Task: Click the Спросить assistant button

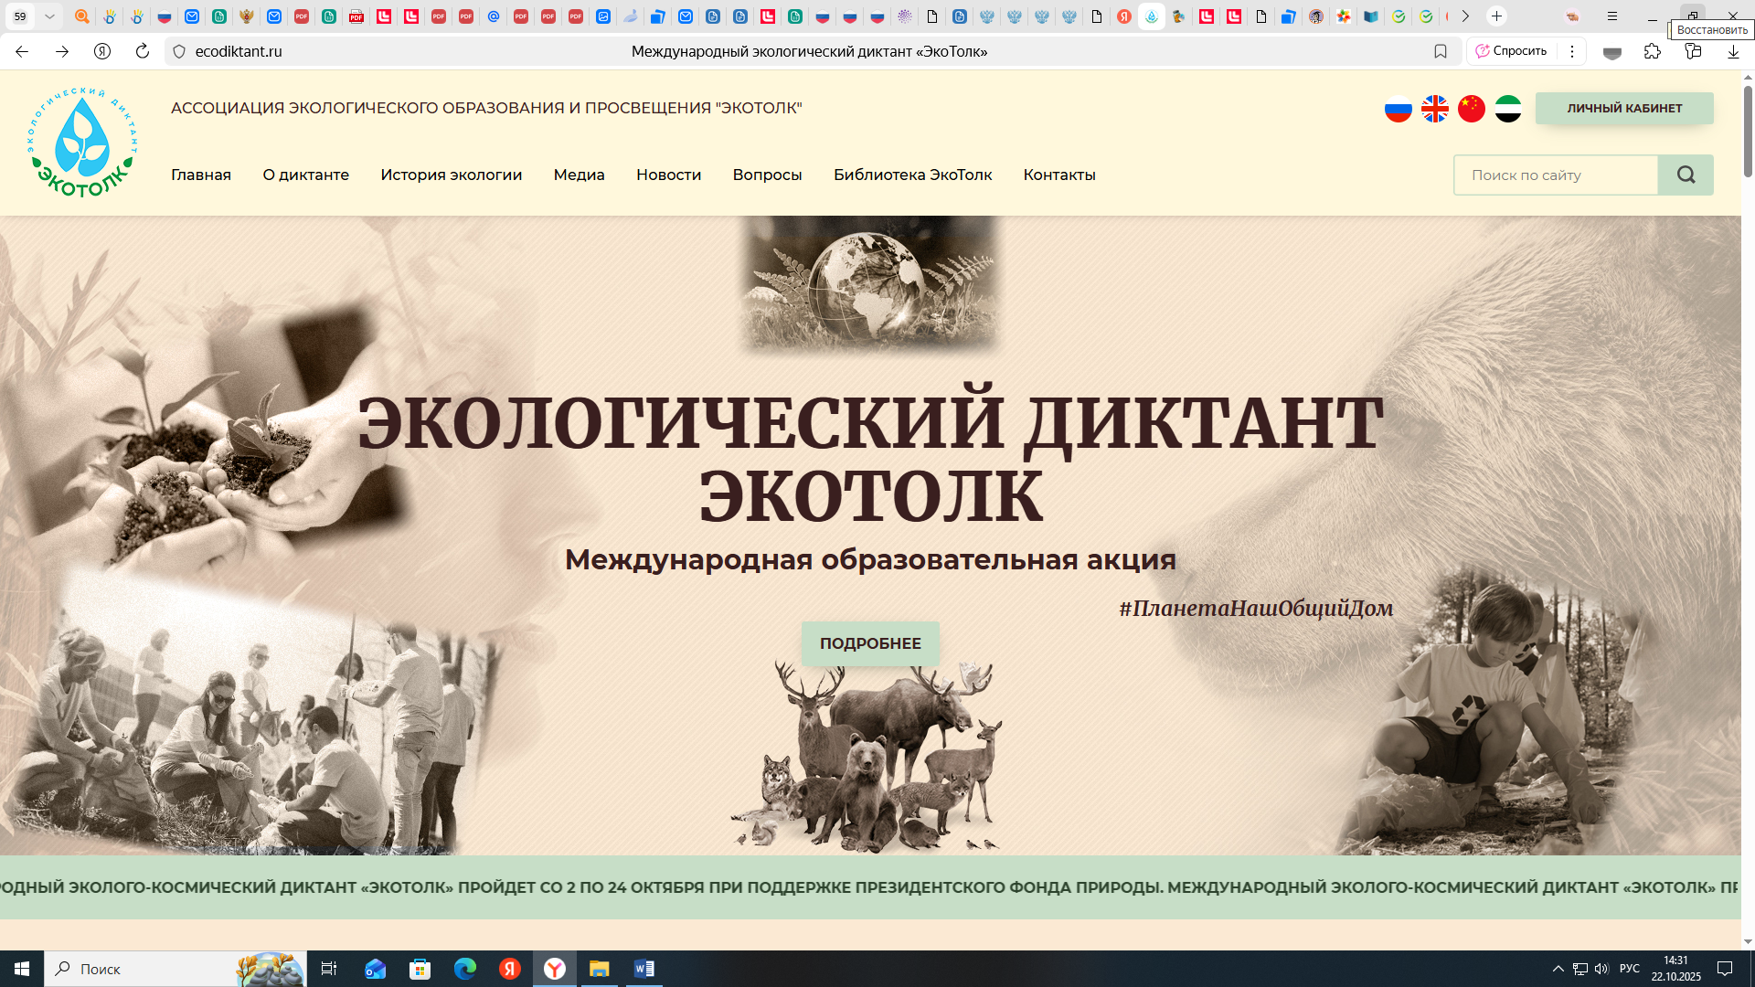Action: 1512,51
